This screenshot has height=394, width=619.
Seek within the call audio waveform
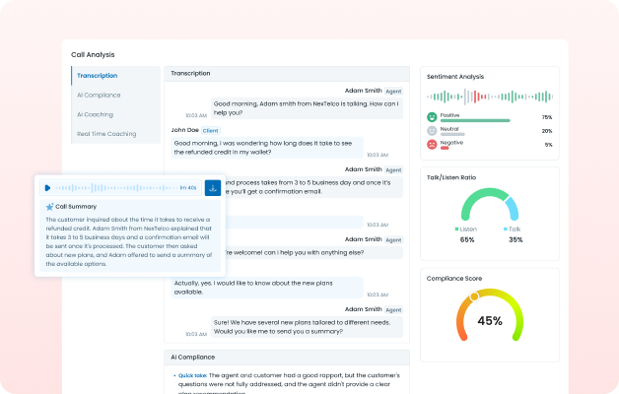pos(115,187)
